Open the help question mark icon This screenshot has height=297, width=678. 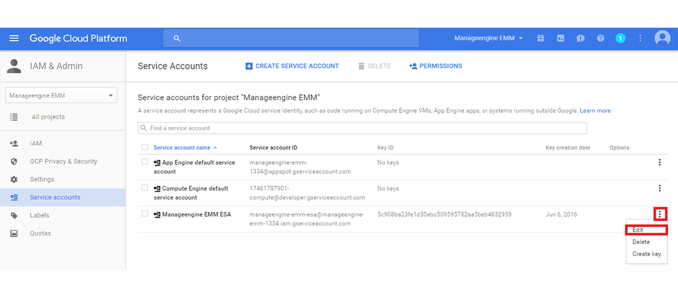pyautogui.click(x=601, y=38)
